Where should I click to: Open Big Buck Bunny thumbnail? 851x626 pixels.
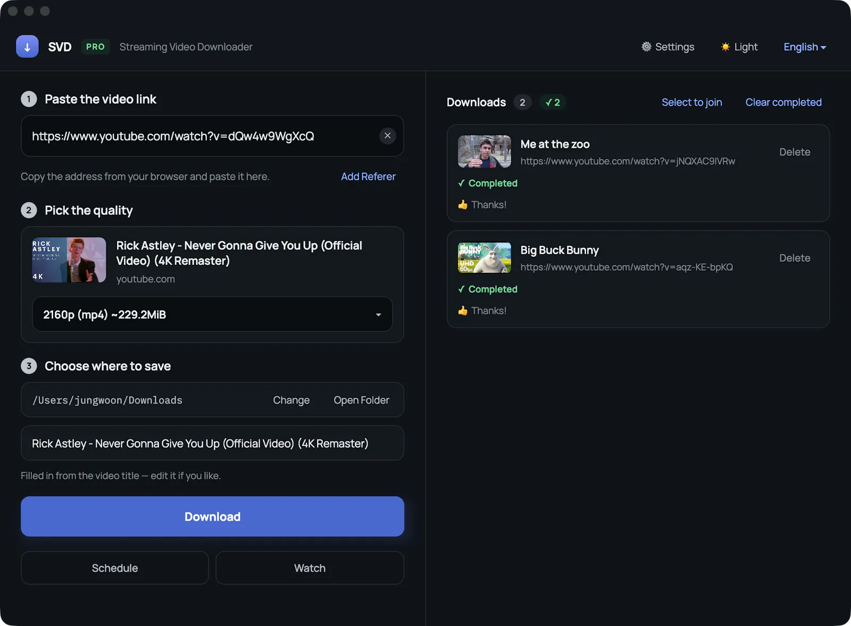485,257
